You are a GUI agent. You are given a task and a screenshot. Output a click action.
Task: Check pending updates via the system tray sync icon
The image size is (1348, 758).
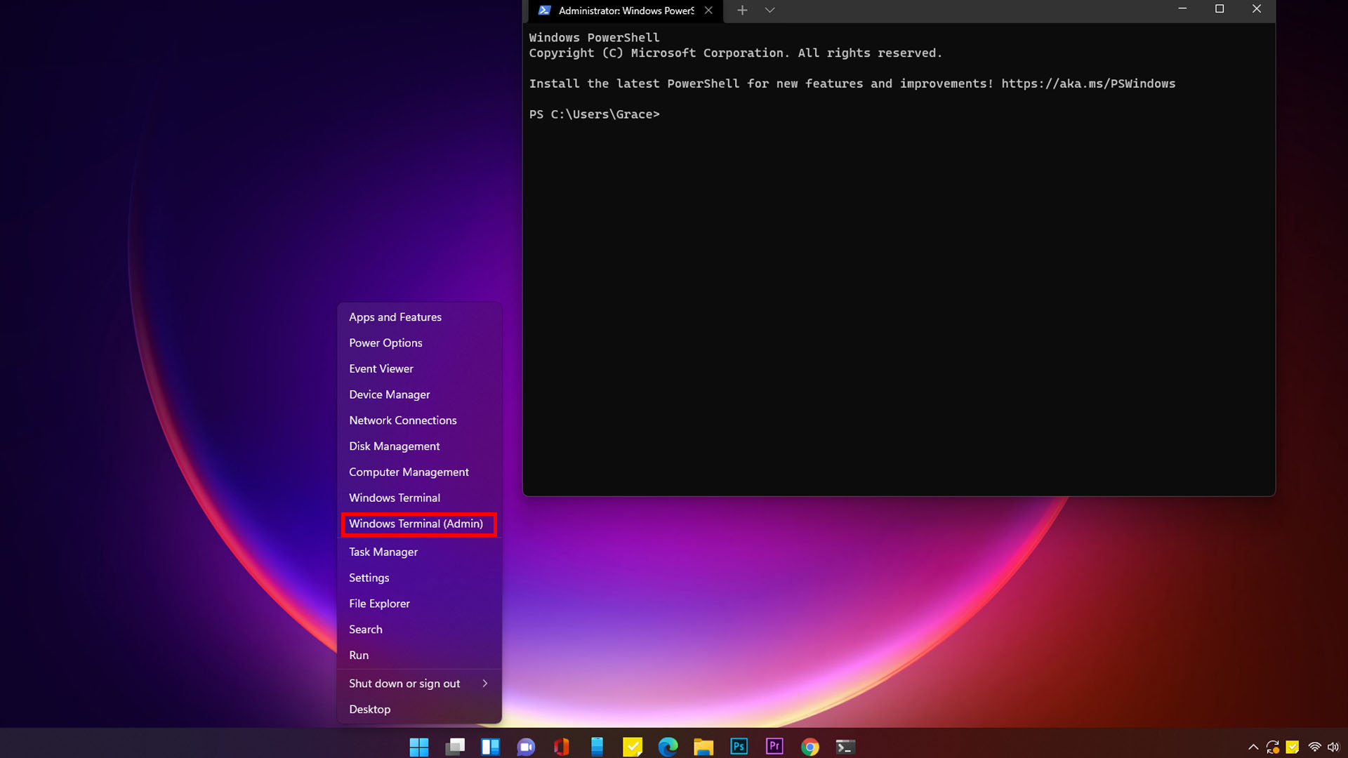click(1272, 747)
